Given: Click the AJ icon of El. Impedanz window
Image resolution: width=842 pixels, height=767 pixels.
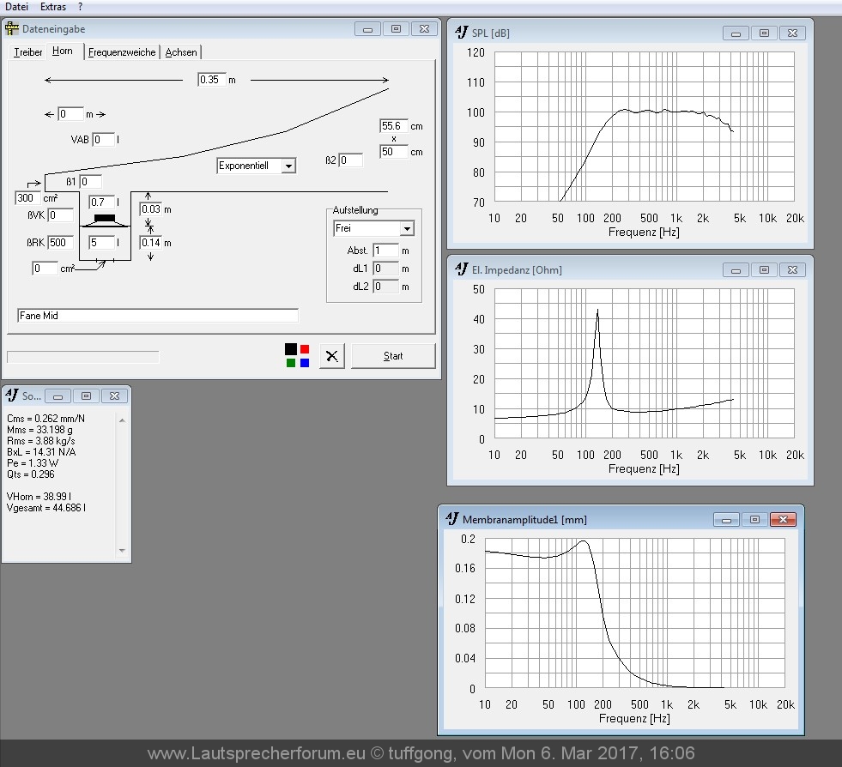Looking at the screenshot, I should (461, 269).
